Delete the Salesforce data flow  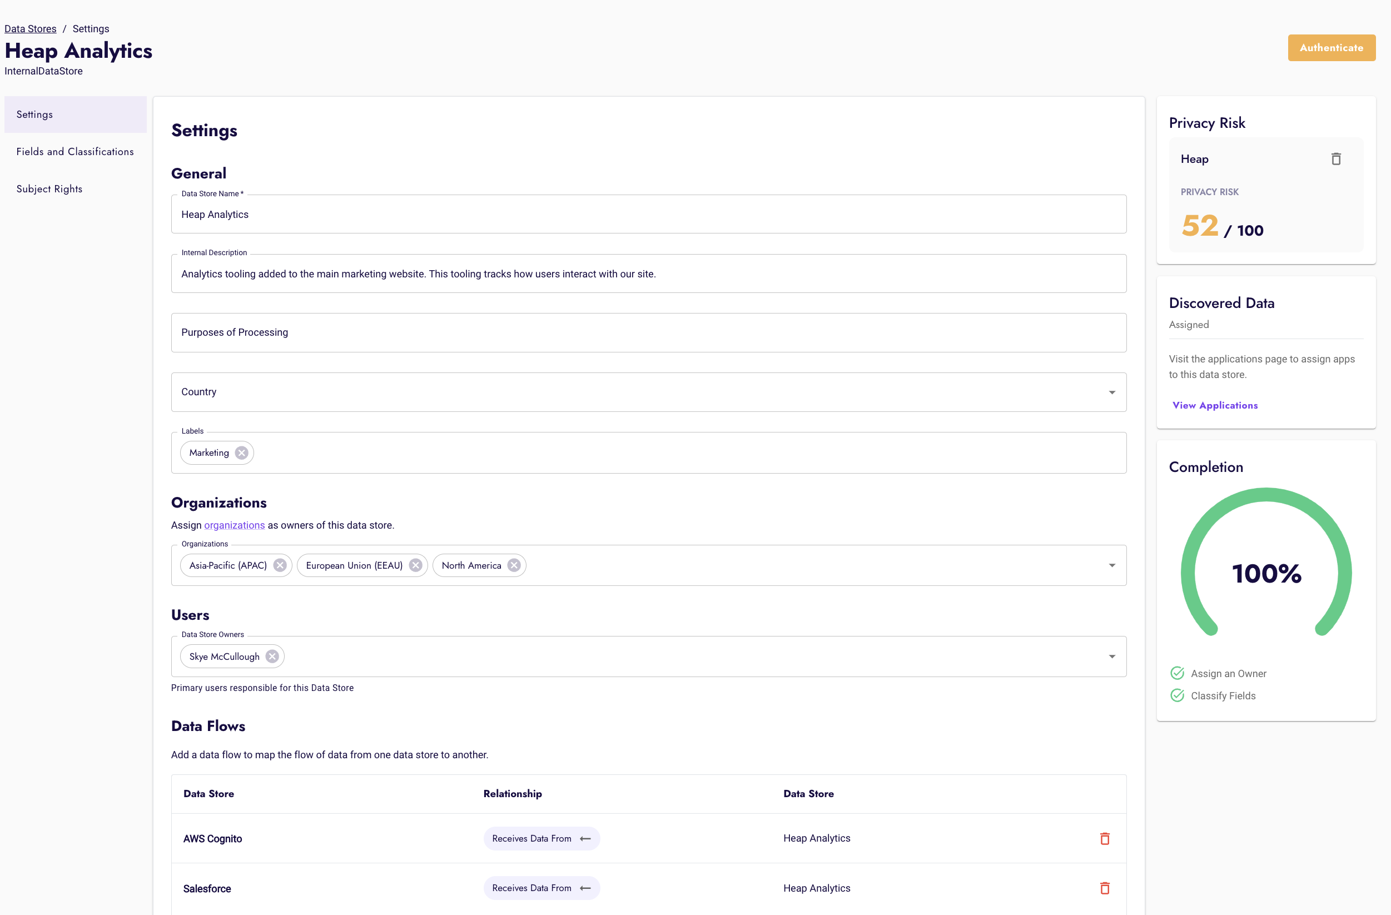point(1105,888)
